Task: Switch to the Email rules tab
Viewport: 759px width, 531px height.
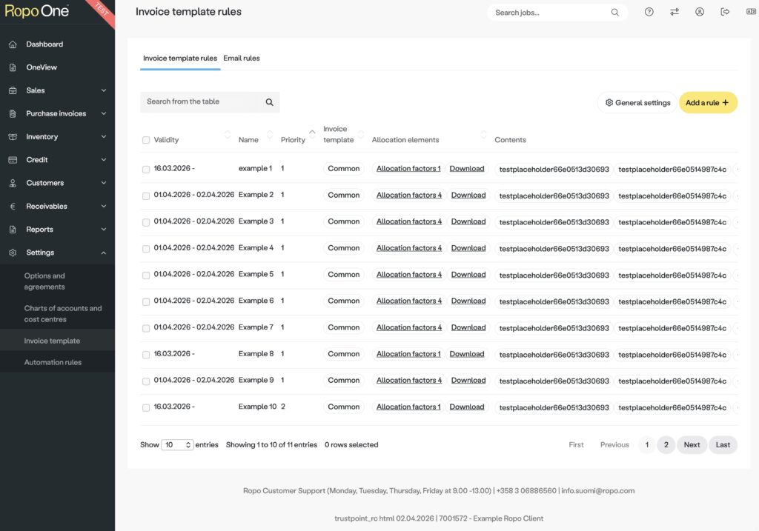Action: point(242,58)
